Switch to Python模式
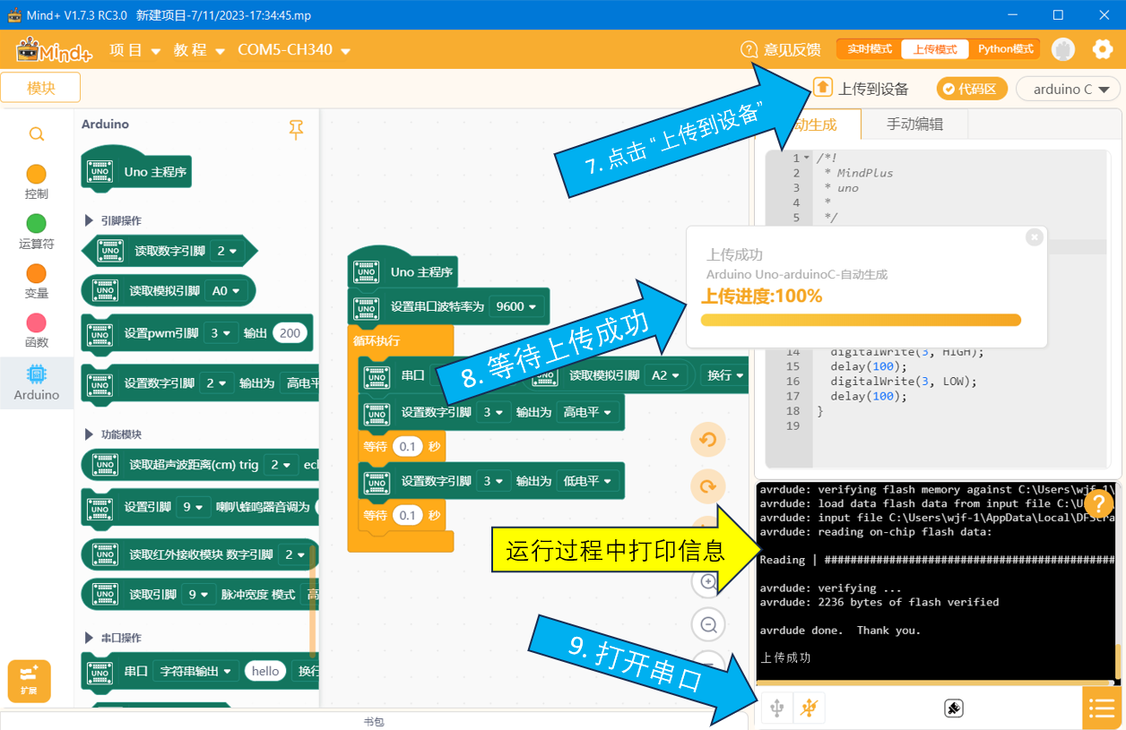Screen dimensions: 1126x730 coord(1005,49)
